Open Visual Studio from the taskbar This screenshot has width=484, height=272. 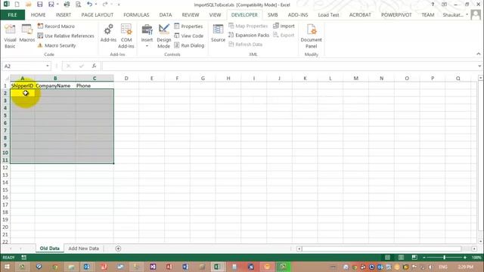click(153, 267)
